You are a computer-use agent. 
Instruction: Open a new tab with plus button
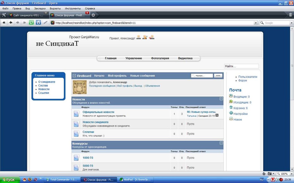93,15
